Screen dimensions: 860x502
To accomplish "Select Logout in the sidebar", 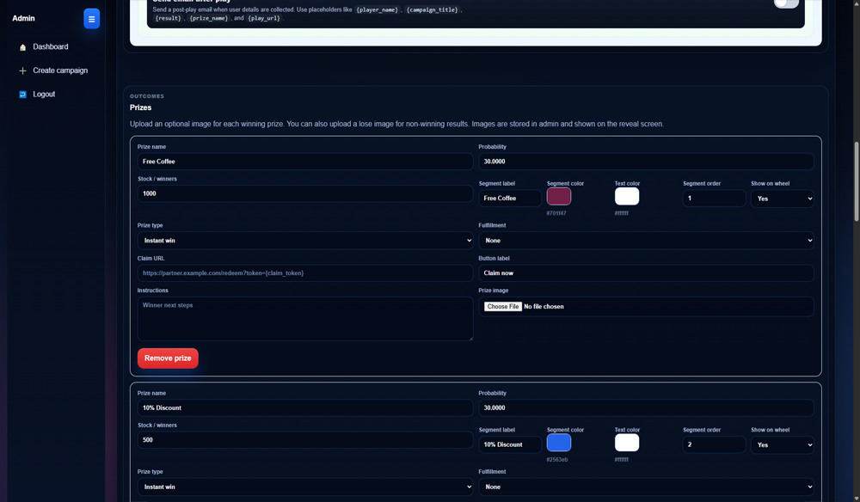I will [44, 95].
